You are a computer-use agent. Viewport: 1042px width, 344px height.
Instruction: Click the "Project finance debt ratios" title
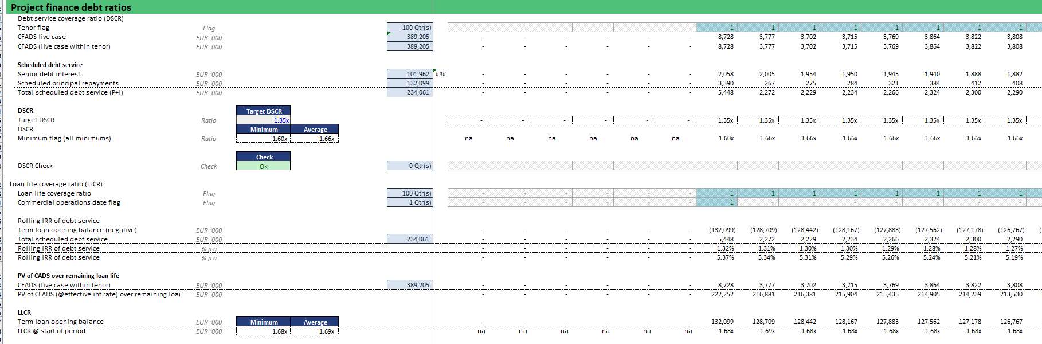[71, 7]
